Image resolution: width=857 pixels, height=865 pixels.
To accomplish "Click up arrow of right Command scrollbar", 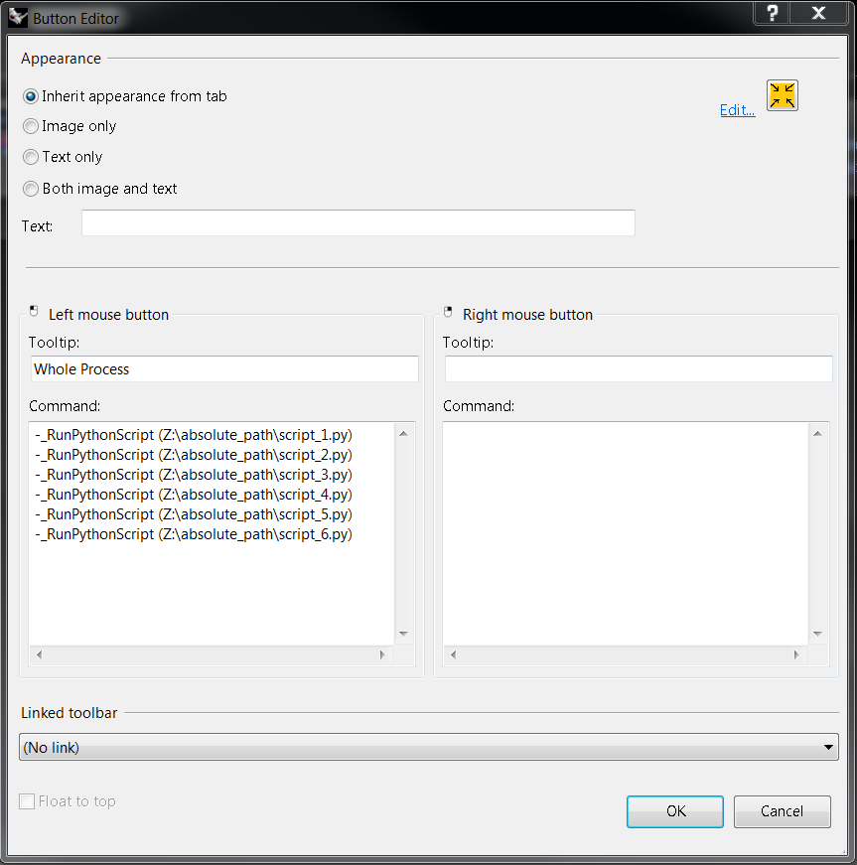I will tap(818, 434).
